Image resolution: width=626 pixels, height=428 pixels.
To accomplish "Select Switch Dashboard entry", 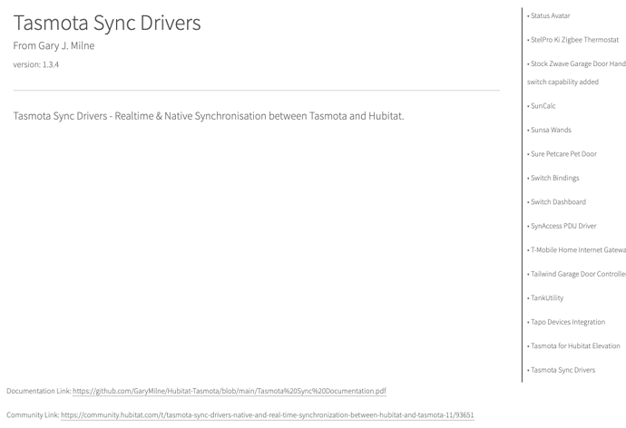I will tap(558, 202).
